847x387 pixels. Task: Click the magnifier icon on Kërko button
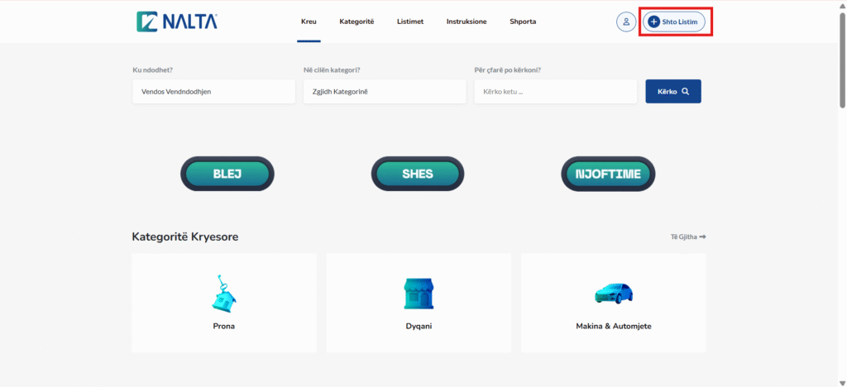[686, 92]
